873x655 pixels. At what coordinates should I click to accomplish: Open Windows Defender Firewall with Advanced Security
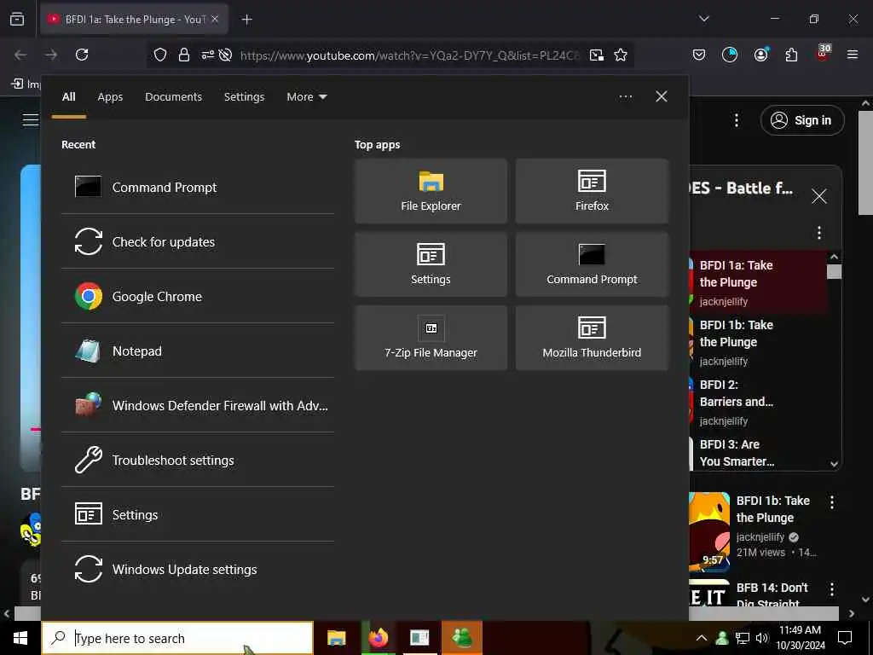click(198, 405)
